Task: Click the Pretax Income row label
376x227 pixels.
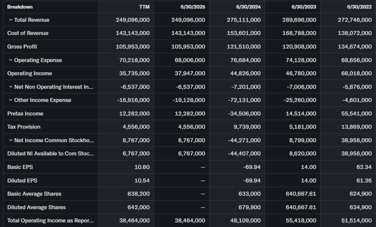Action: click(x=25, y=114)
